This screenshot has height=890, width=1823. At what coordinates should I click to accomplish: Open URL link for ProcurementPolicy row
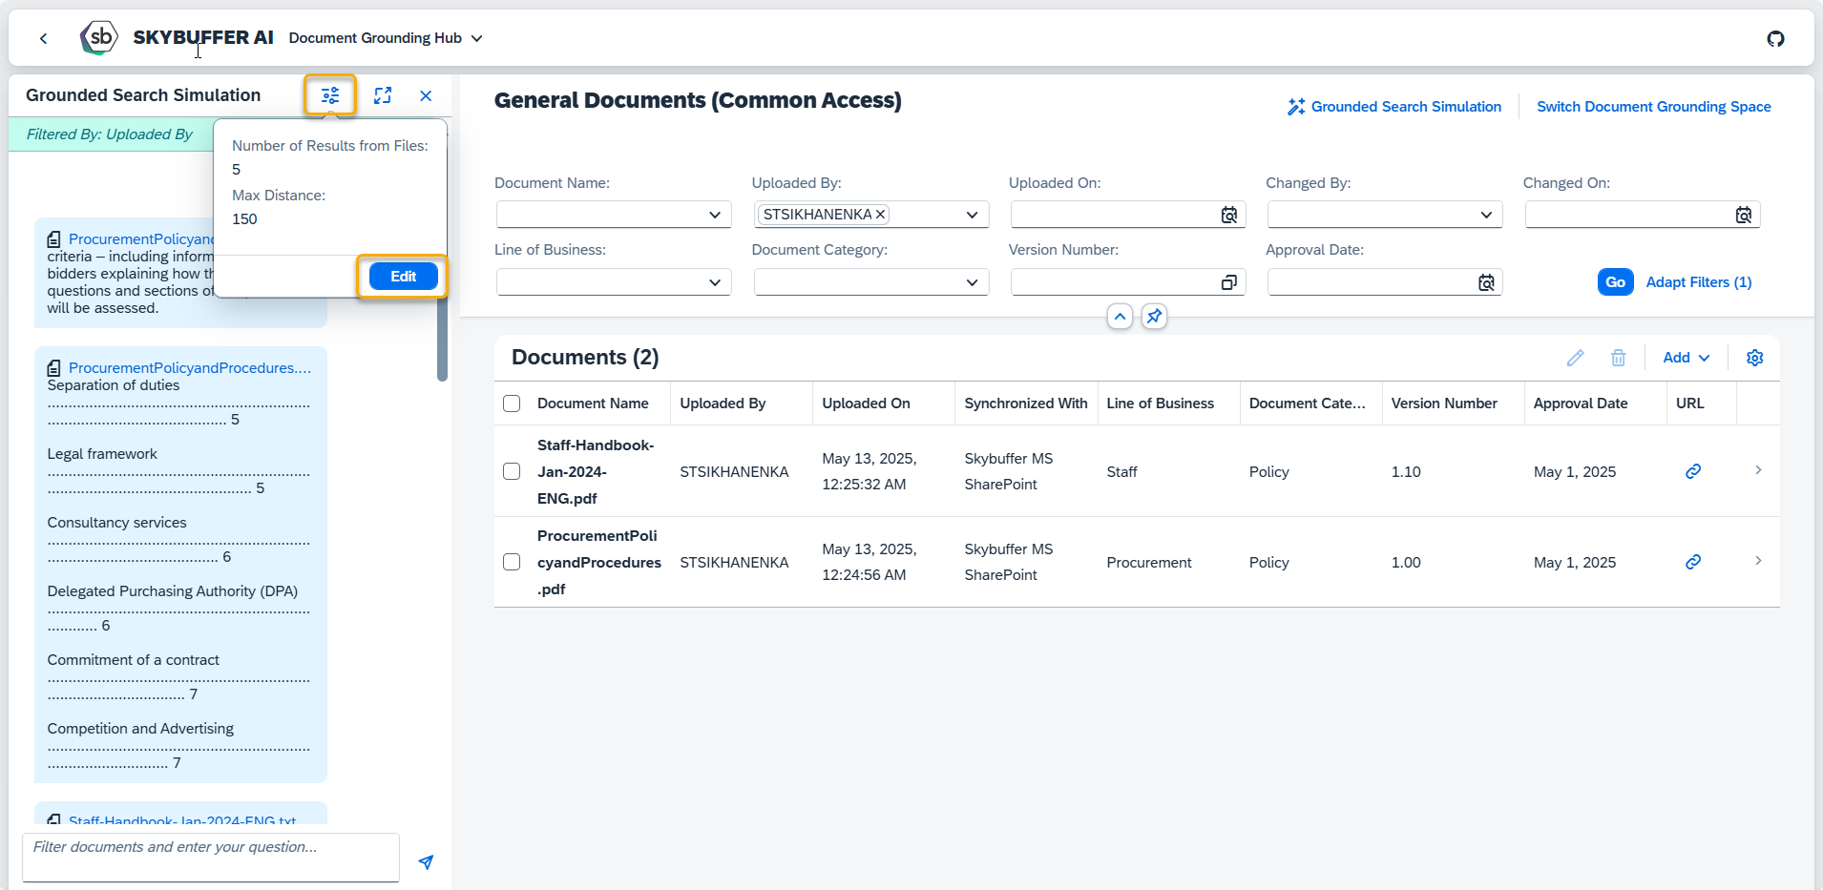tap(1693, 562)
